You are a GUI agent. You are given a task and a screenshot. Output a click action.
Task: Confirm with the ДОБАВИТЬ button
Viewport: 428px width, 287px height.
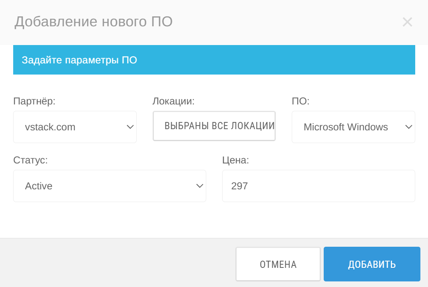[x=372, y=264]
